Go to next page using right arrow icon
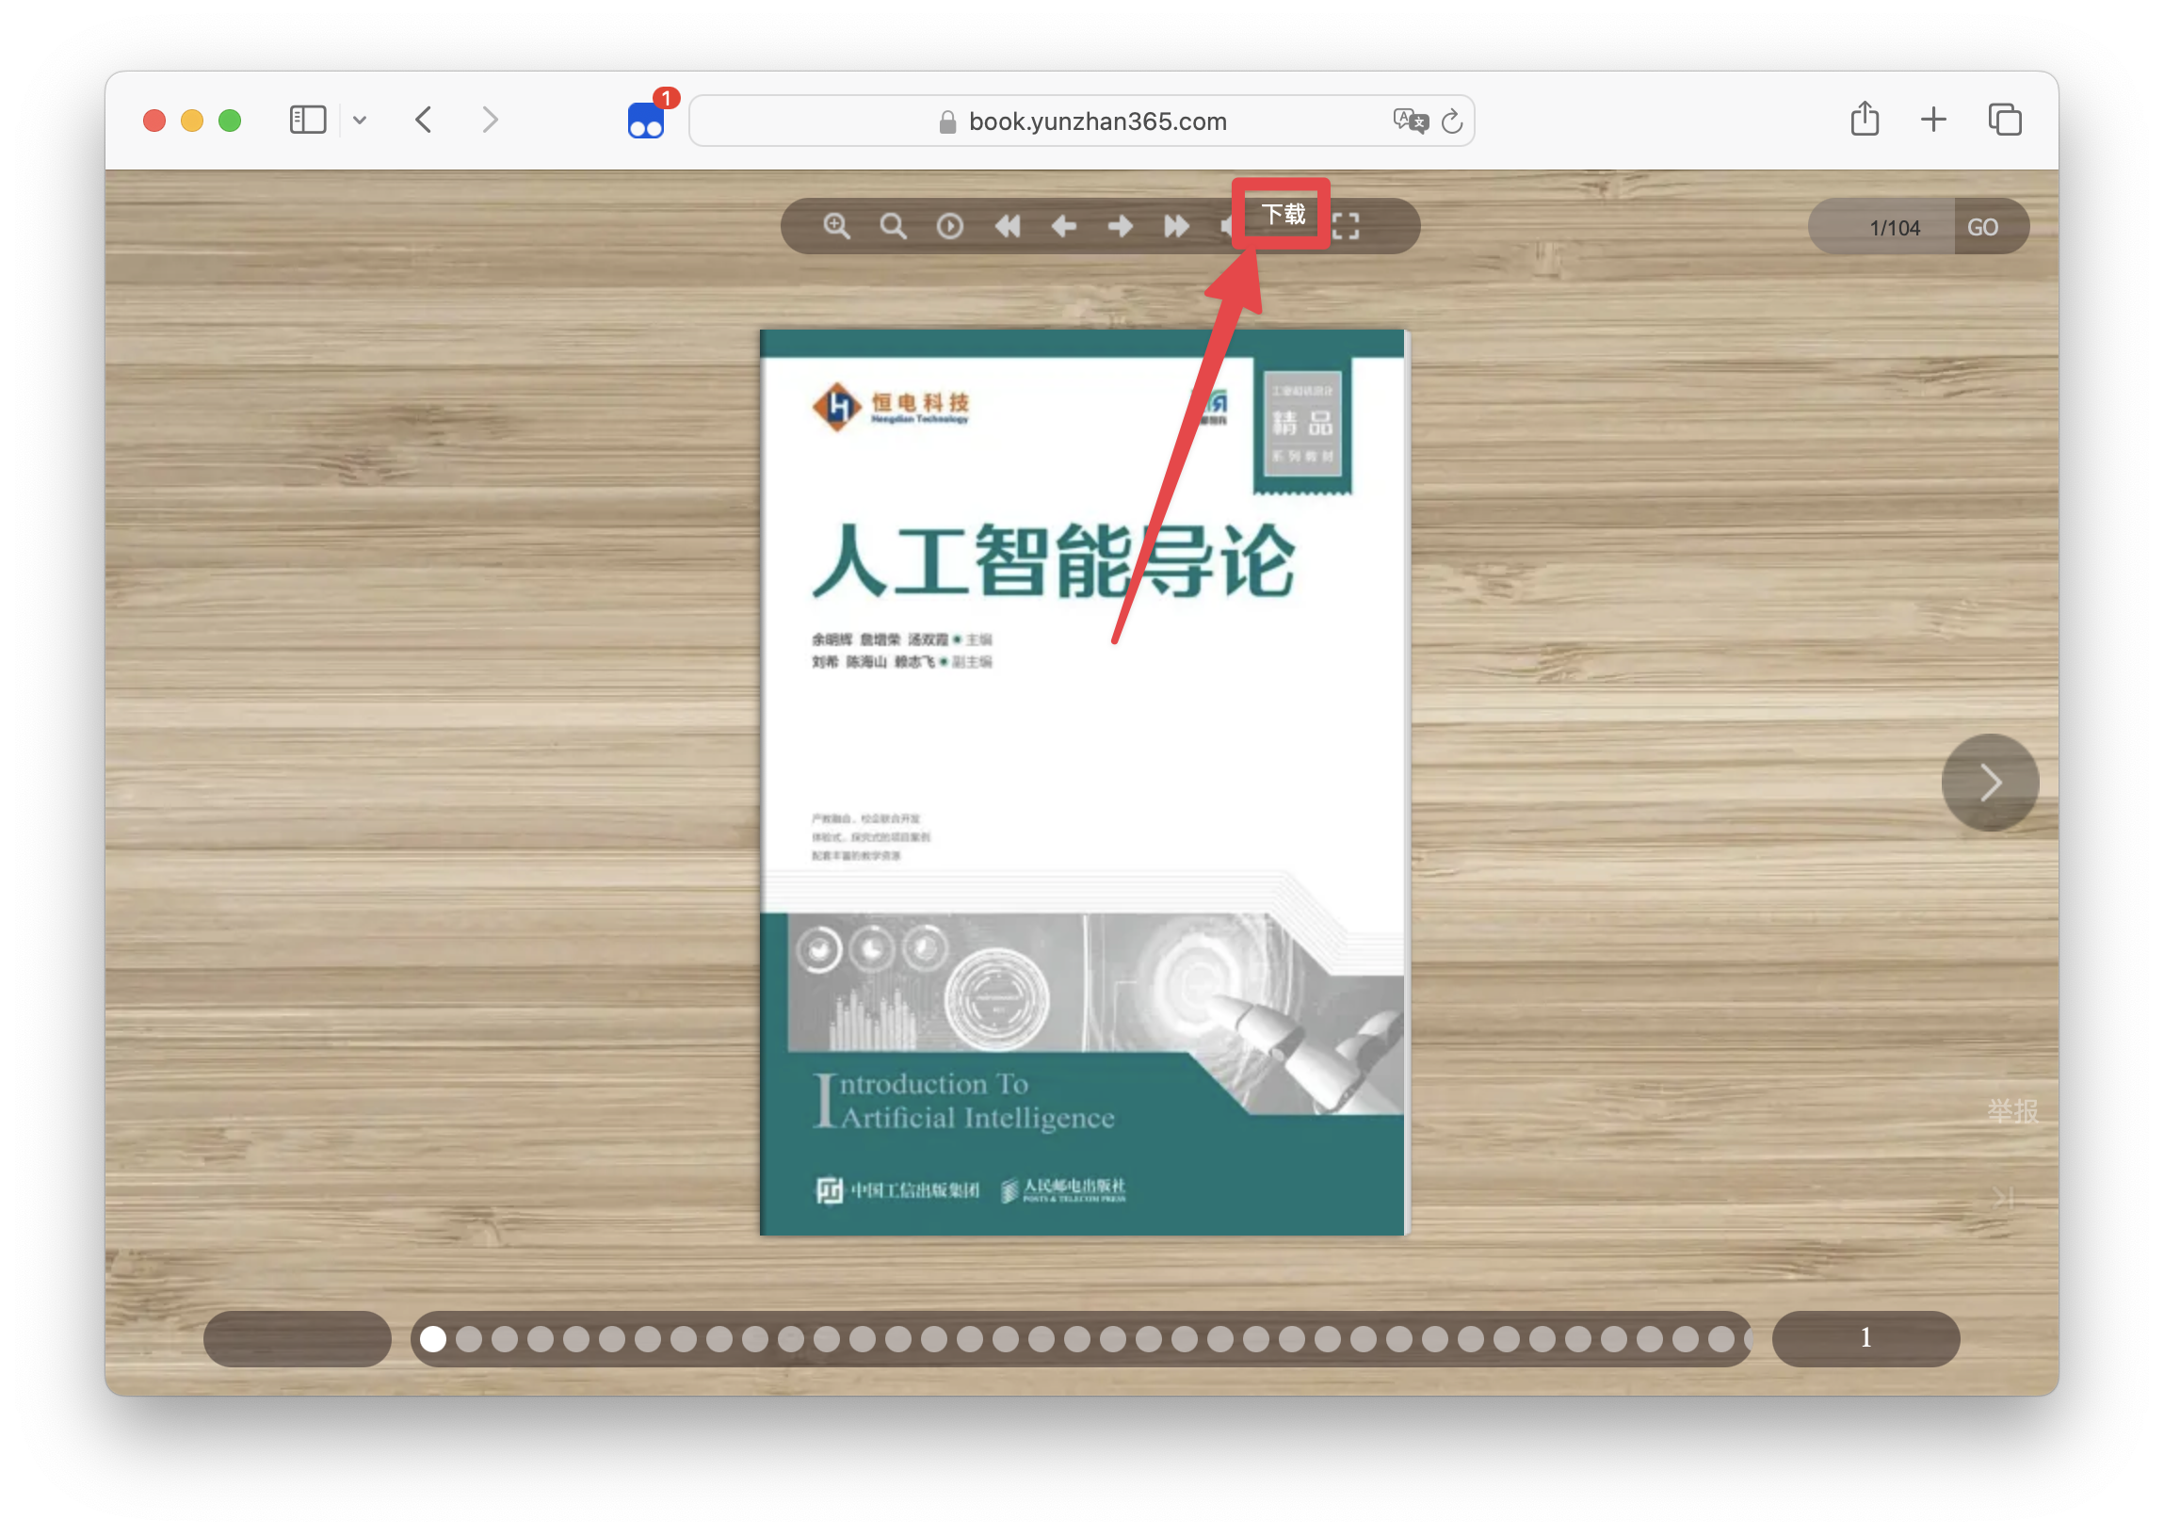The width and height of the screenshot is (2164, 1535). coord(1121,226)
